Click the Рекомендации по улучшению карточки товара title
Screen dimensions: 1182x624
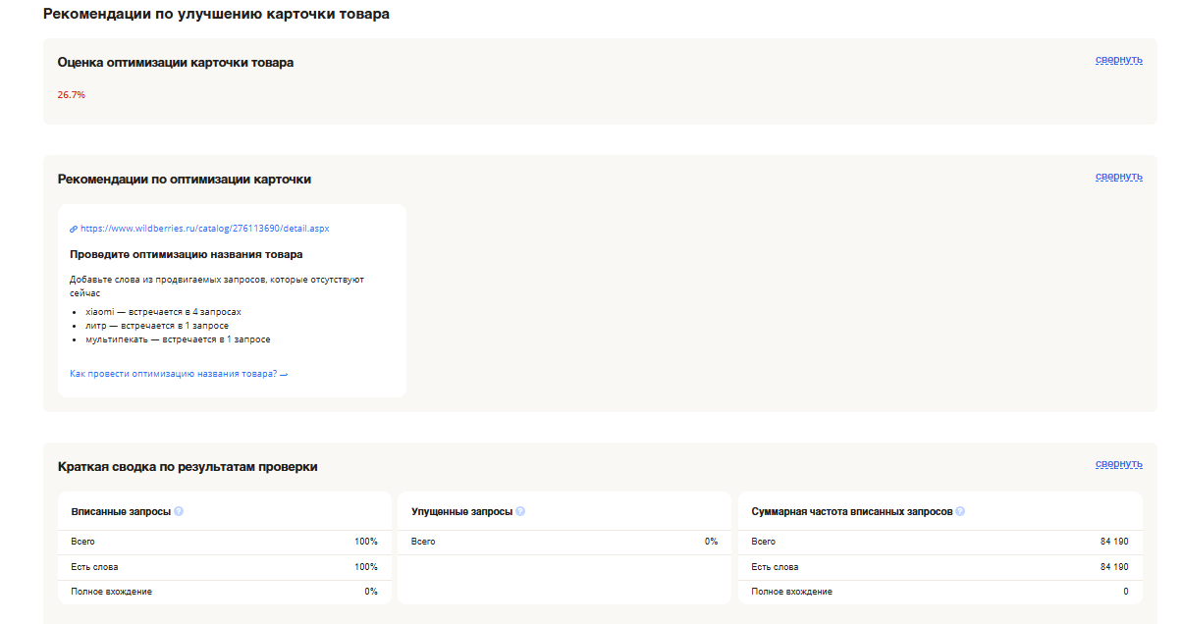(x=216, y=15)
